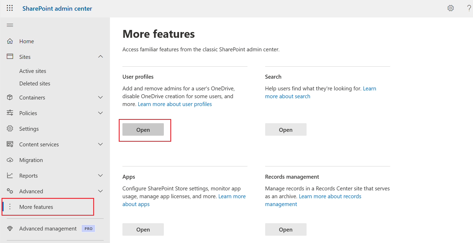Open the Records management feature
This screenshot has height=243, width=473.
click(286, 229)
